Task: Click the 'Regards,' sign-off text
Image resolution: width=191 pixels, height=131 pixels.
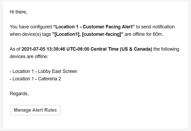Action: pos(19,94)
